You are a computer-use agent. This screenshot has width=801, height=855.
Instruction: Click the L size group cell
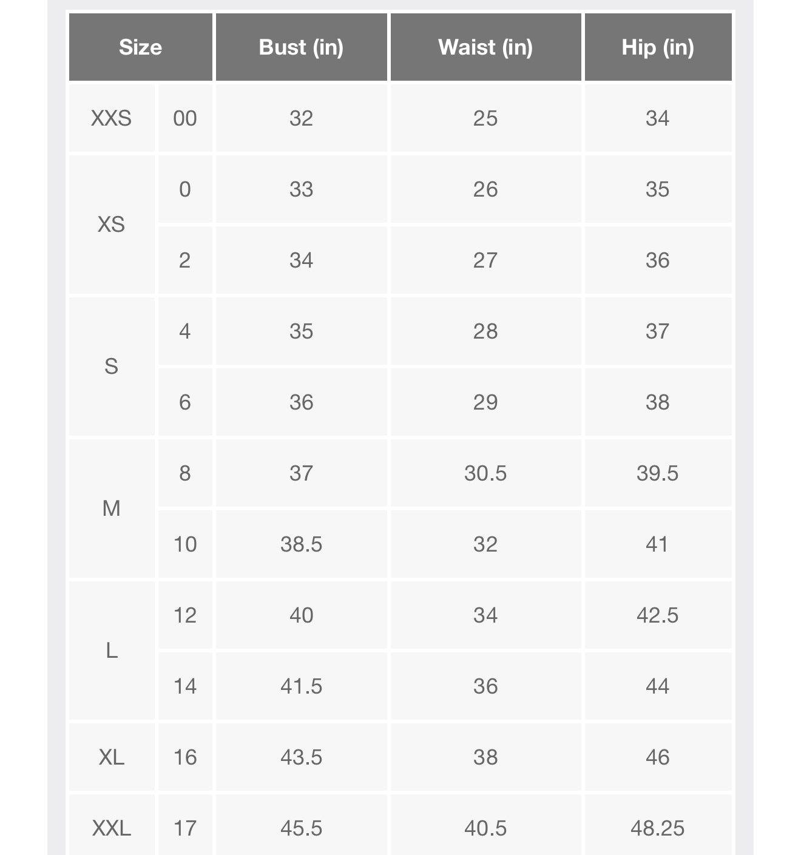112,651
